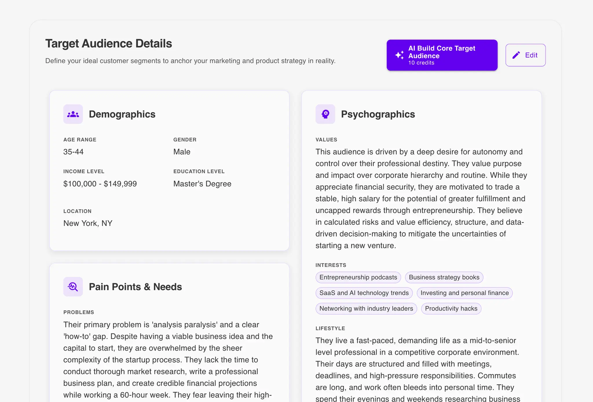Image resolution: width=593 pixels, height=402 pixels.
Task: Click the location value New York, NY
Action: [x=88, y=223]
